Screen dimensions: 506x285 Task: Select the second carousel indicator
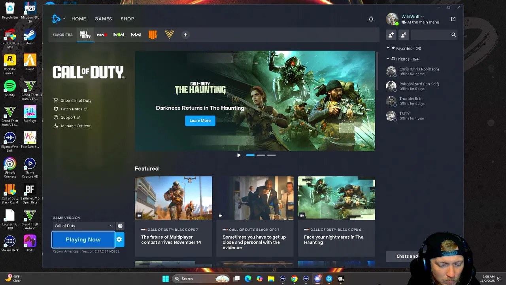[x=261, y=155]
